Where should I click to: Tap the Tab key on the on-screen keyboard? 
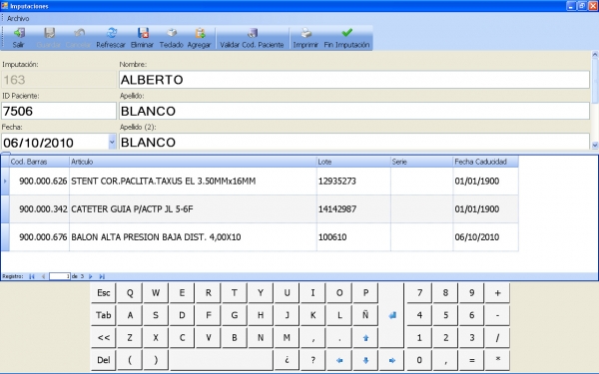point(104,315)
